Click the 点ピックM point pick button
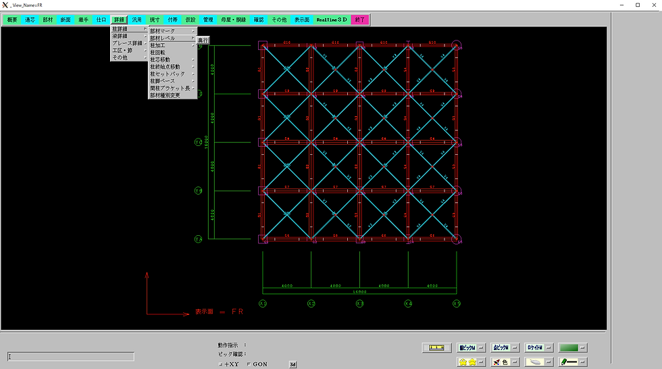This screenshot has width=662, height=369. pos(501,347)
